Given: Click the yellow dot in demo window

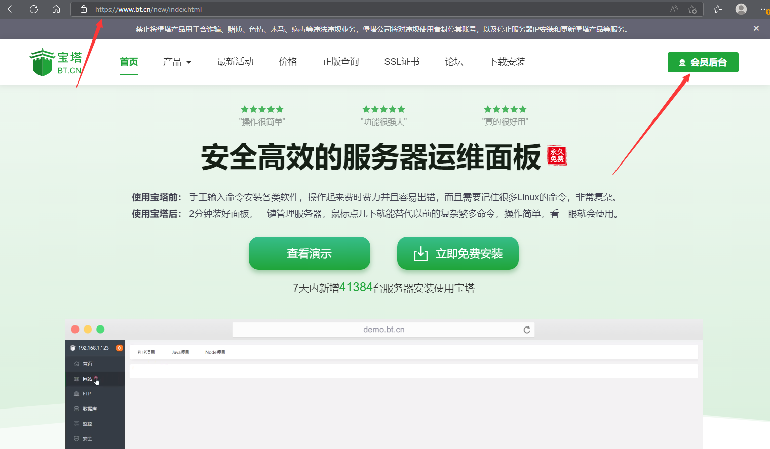Looking at the screenshot, I should tap(88, 329).
